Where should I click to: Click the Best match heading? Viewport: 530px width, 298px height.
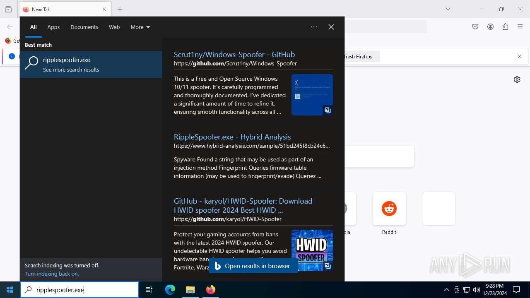(38, 45)
